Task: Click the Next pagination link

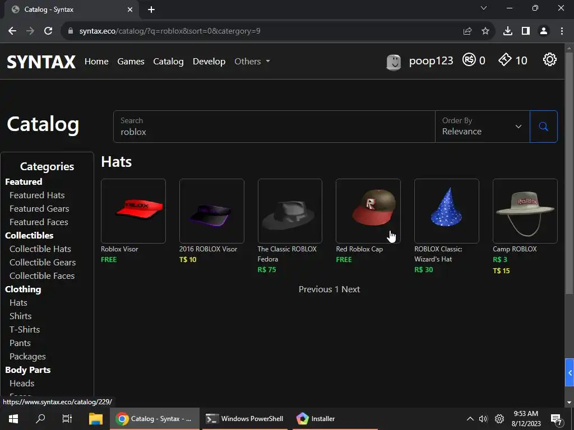Action: [x=351, y=289]
